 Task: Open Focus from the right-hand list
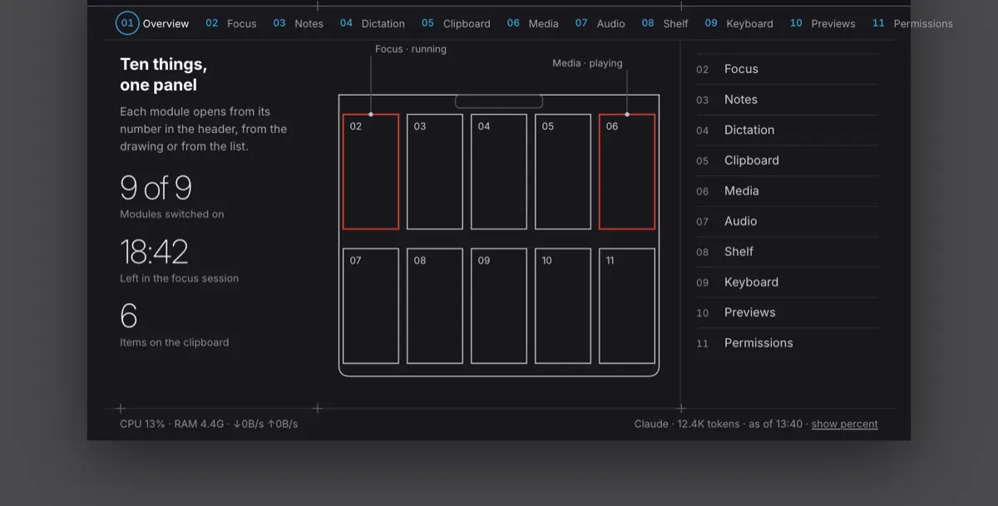(x=787, y=69)
